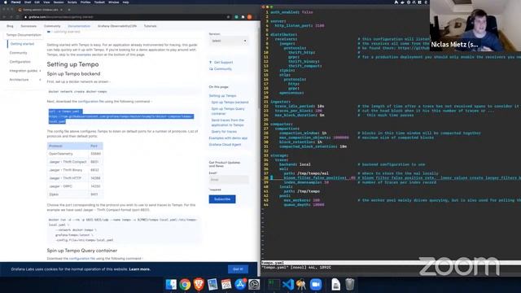Open the Trash in the dock
521x293 pixels.
[x=349, y=285]
